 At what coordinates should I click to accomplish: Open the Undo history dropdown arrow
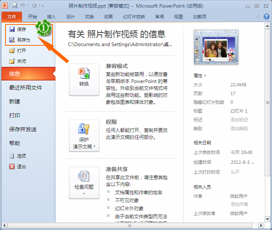pyautogui.click(x=28, y=6)
